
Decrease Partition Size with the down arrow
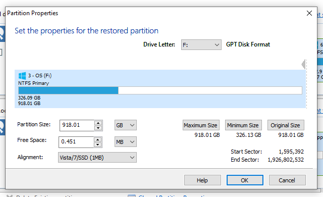click(98, 128)
